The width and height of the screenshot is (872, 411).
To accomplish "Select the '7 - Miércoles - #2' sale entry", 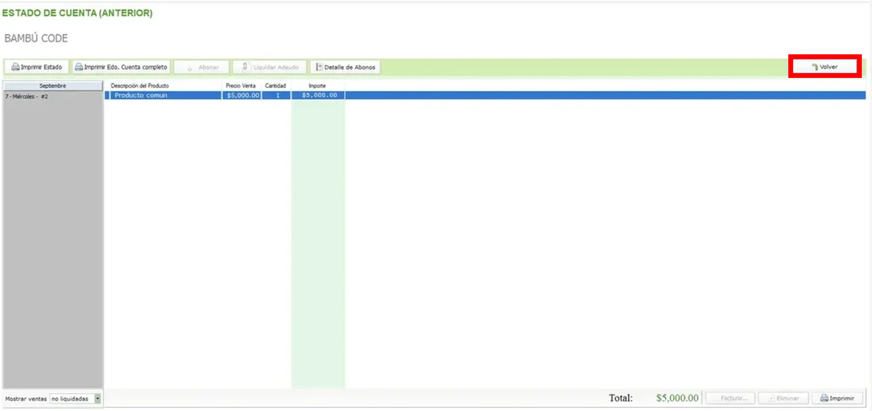I will pyautogui.click(x=26, y=97).
